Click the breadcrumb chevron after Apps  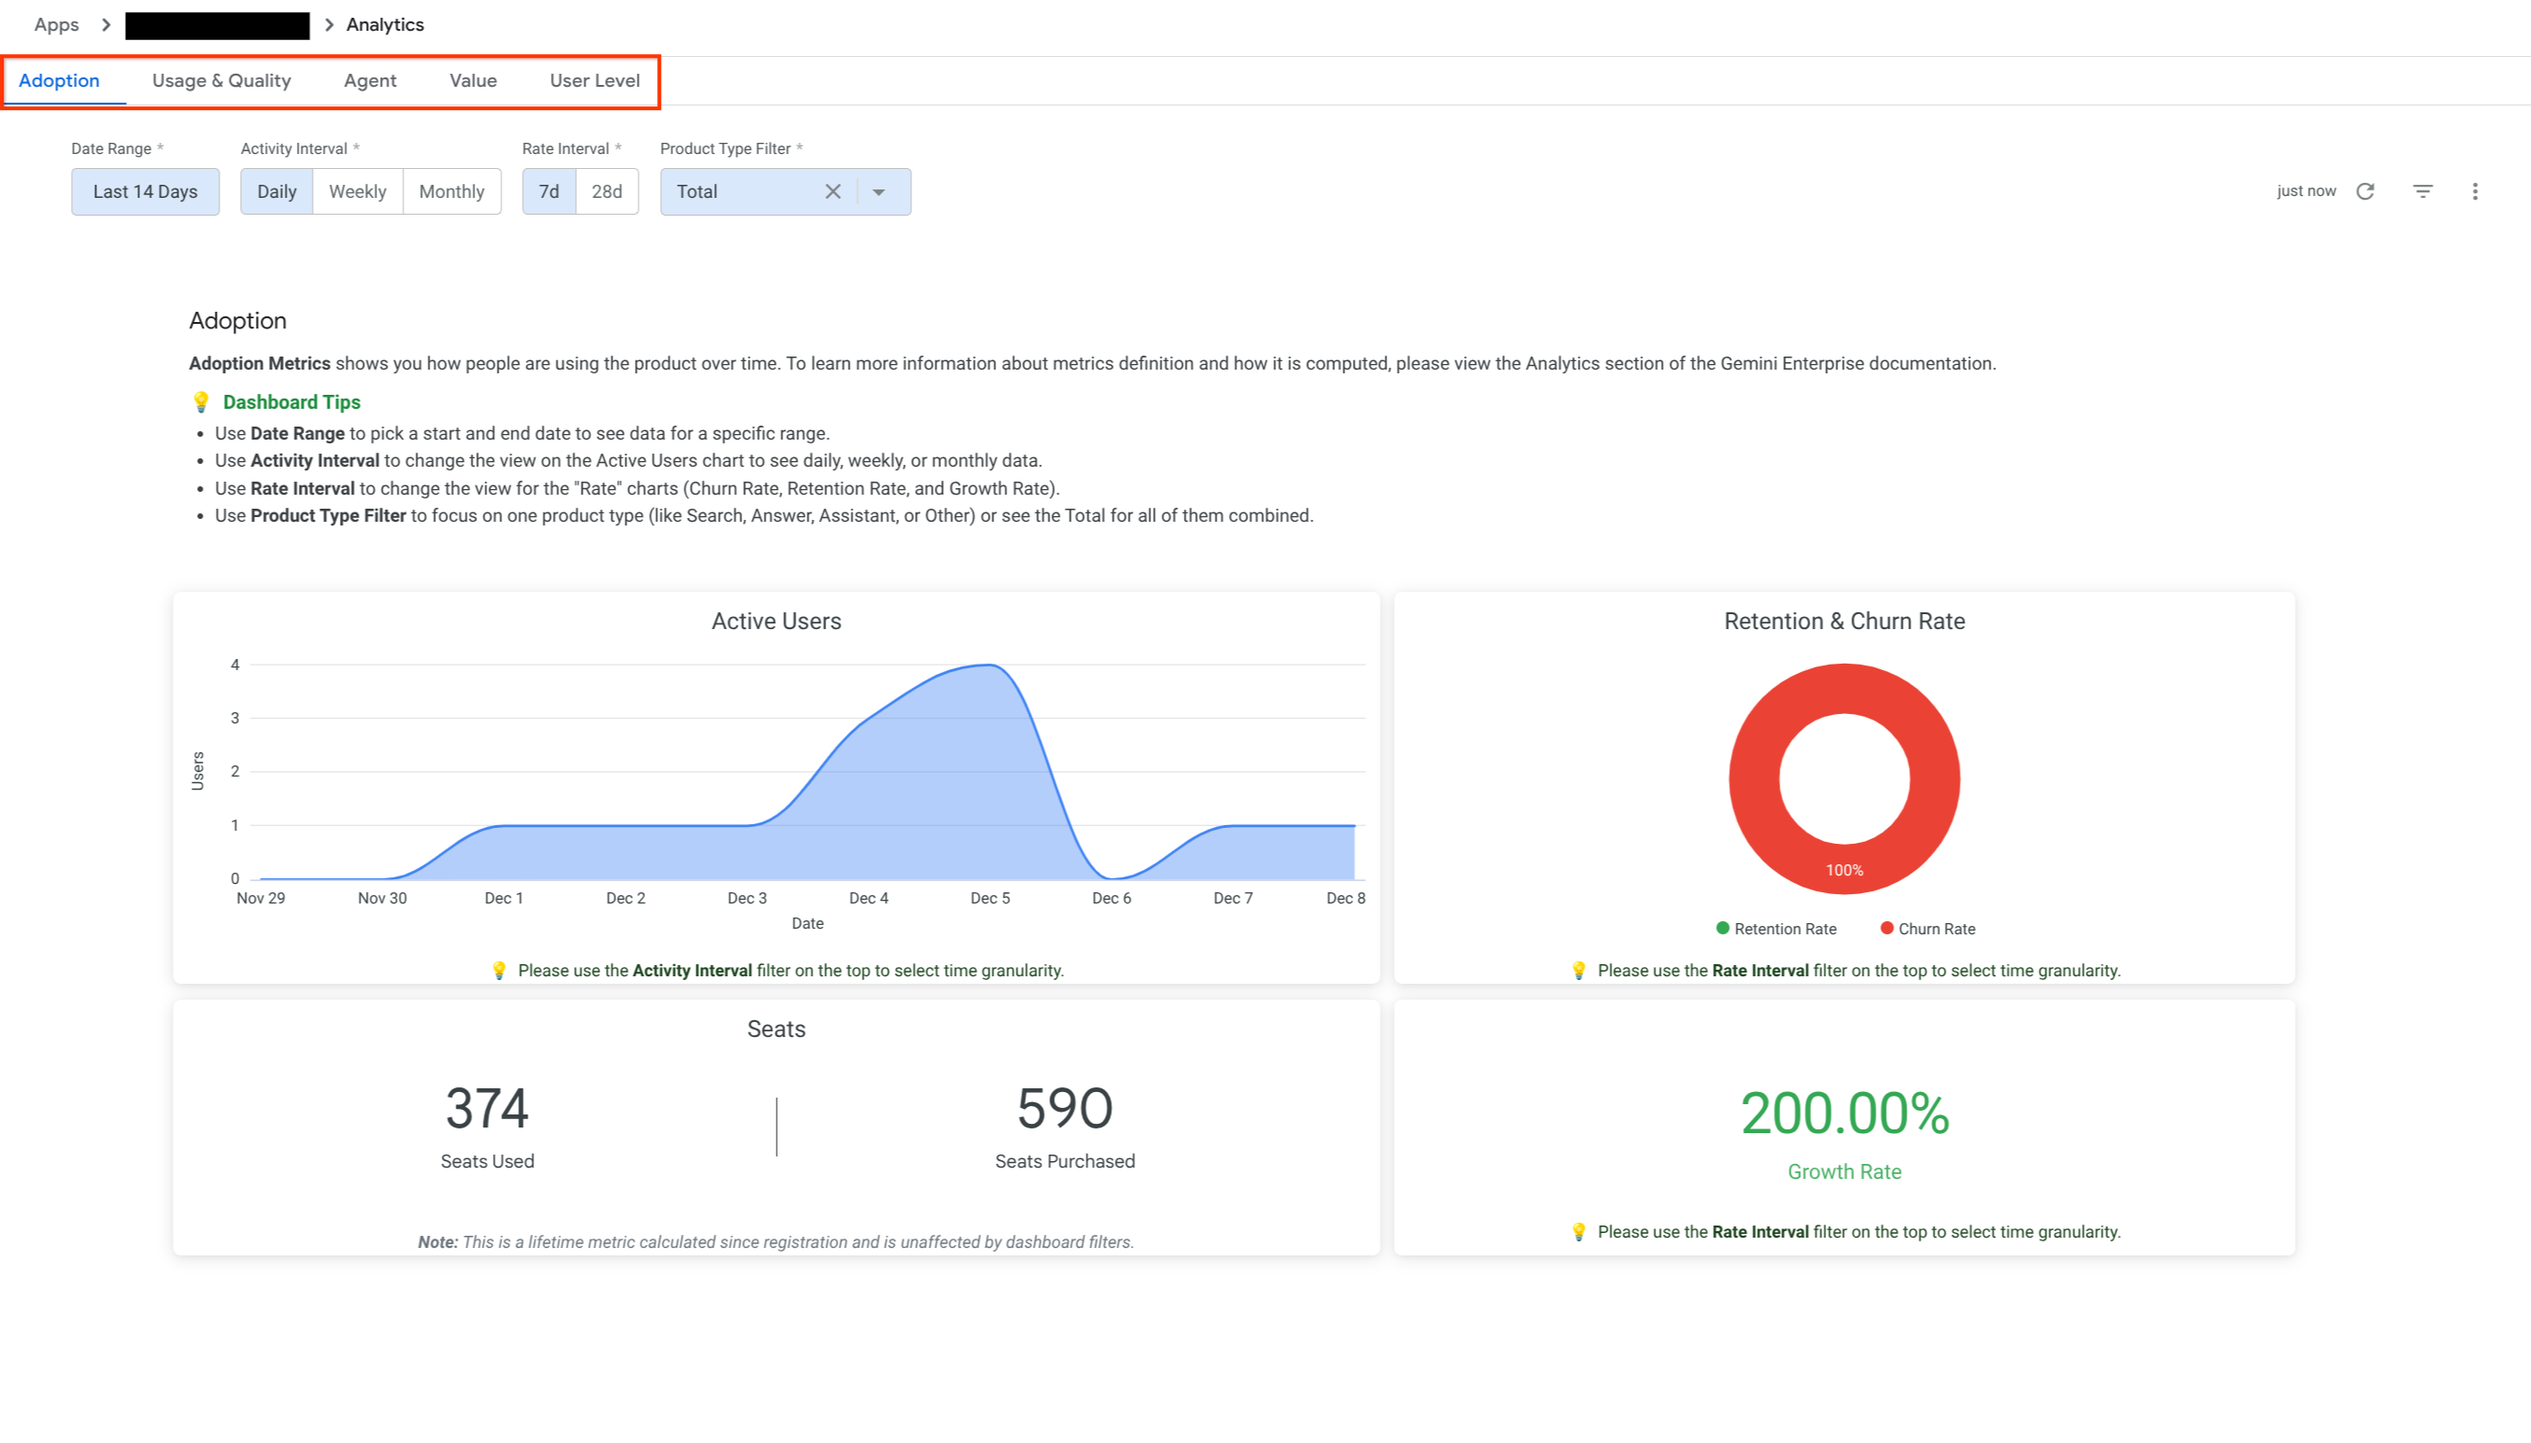105,25
